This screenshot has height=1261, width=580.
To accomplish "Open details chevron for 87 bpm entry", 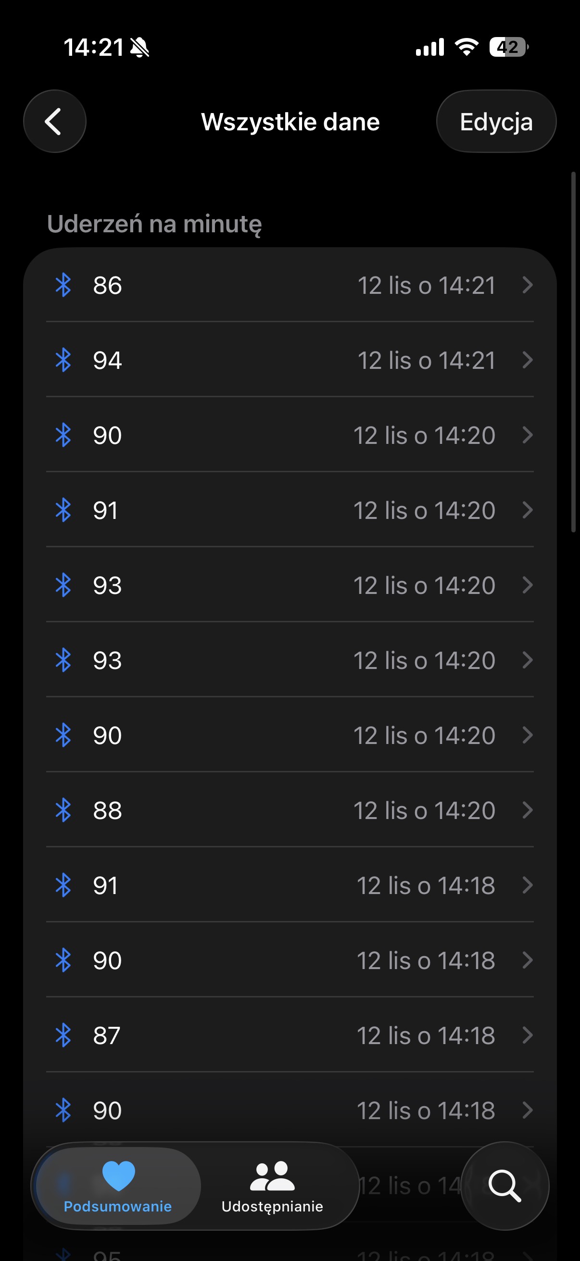I will tap(527, 1035).
